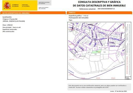This screenshot has height=93, width=133.
Task: Click the Spanish coat of arms emblem
Action: [7, 5]
